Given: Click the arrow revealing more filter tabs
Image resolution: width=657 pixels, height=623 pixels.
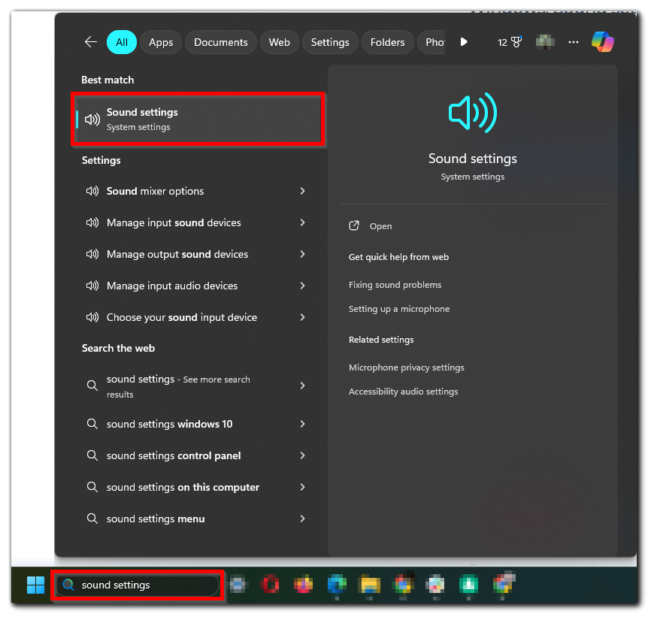Looking at the screenshot, I should (x=464, y=42).
